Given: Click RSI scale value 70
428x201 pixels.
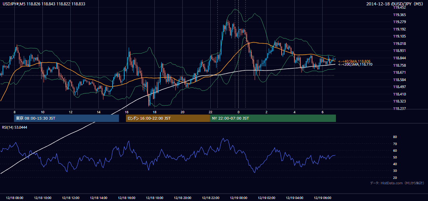Looking at the screenshot, I should 395,144.
